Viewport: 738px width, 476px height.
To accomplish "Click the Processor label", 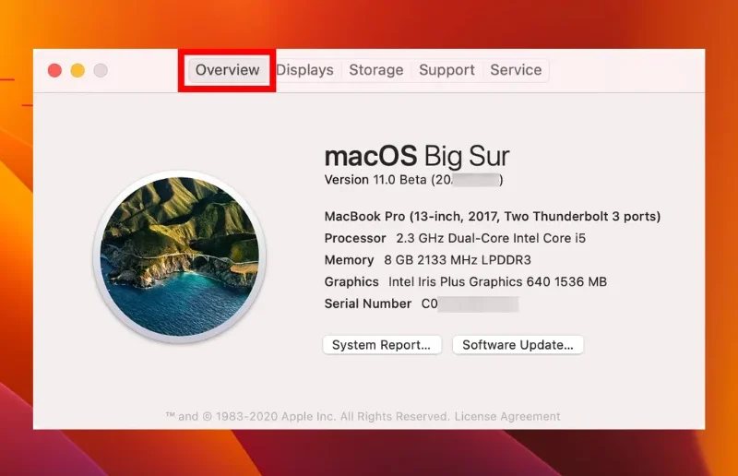I will pyautogui.click(x=355, y=238).
